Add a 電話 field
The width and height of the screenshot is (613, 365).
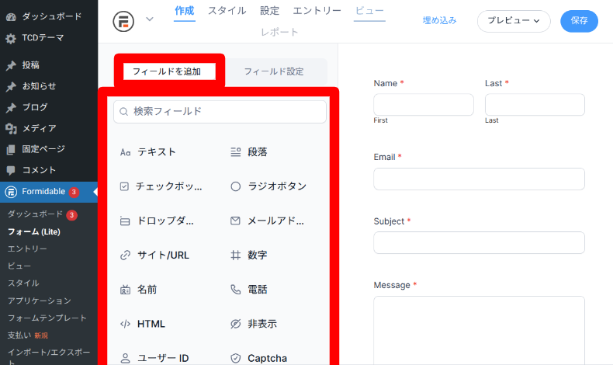248,290
